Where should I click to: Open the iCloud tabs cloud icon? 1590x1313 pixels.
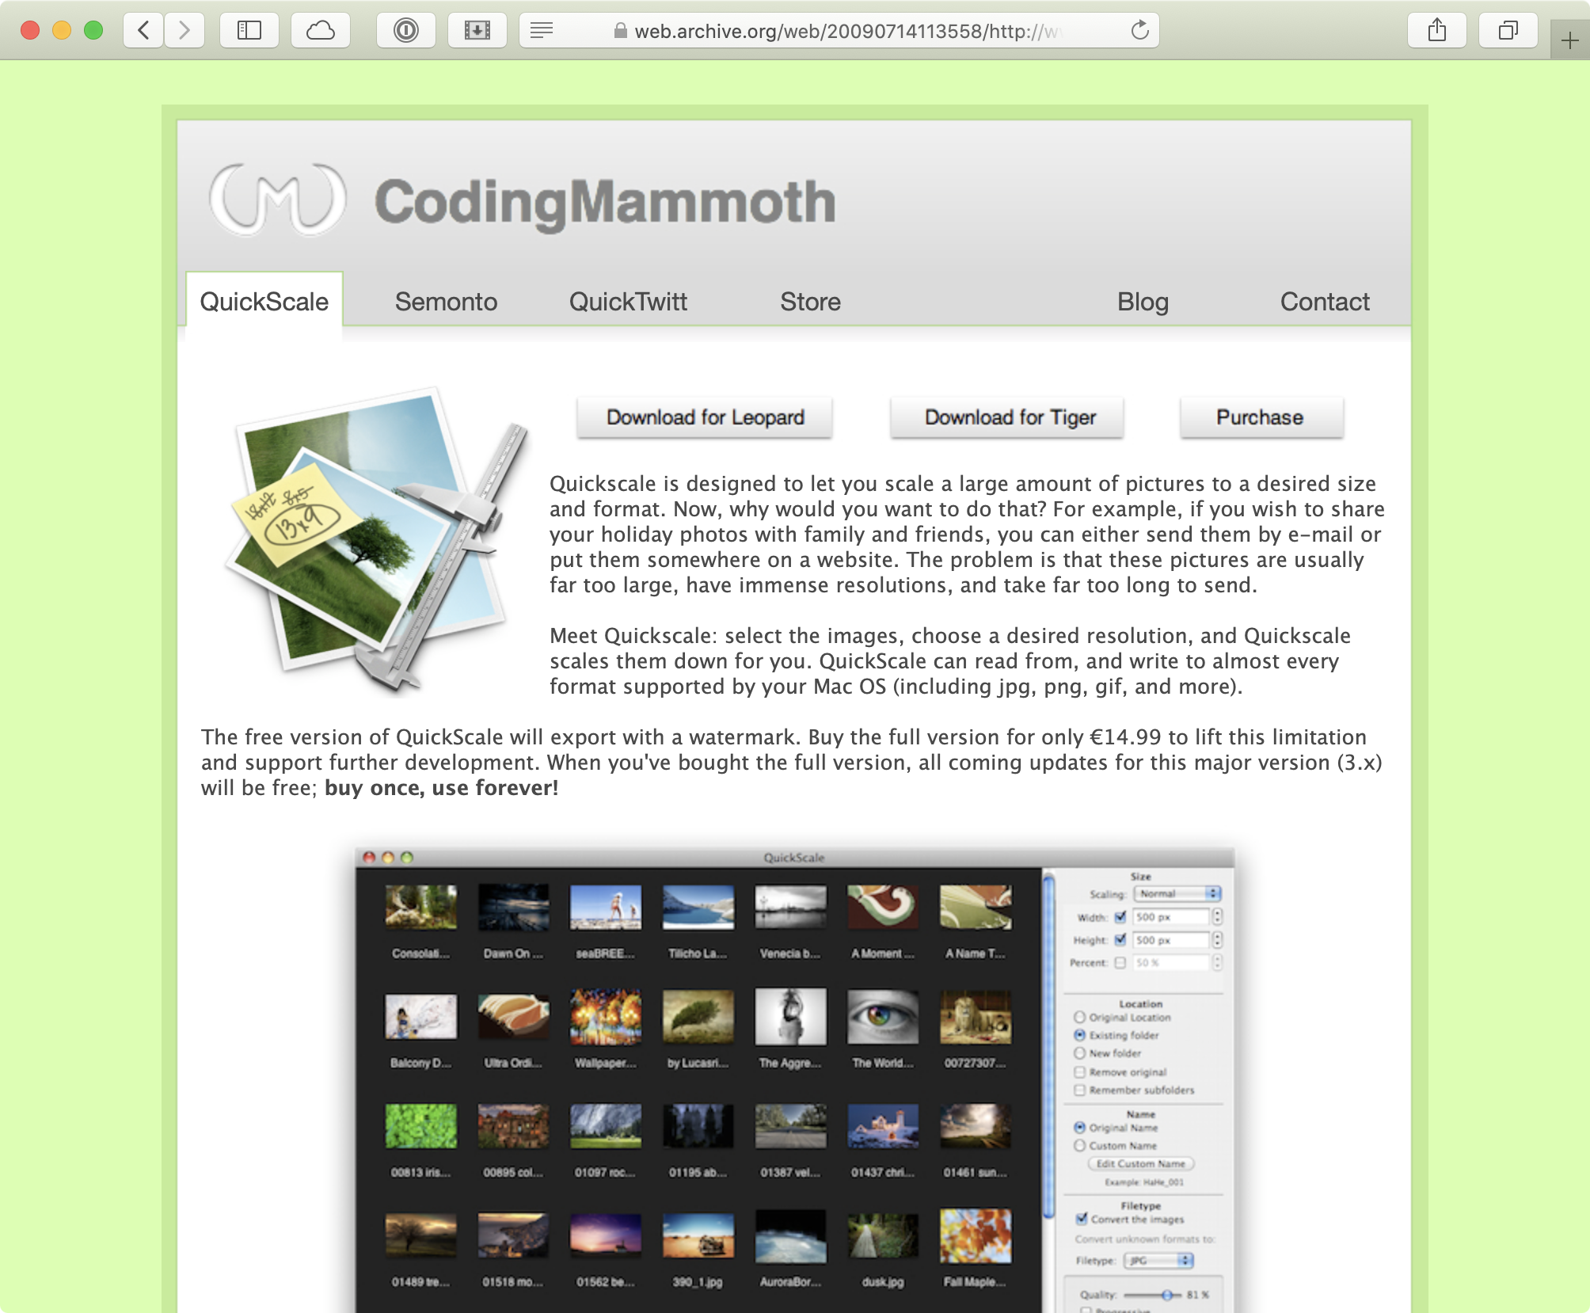[x=321, y=31]
